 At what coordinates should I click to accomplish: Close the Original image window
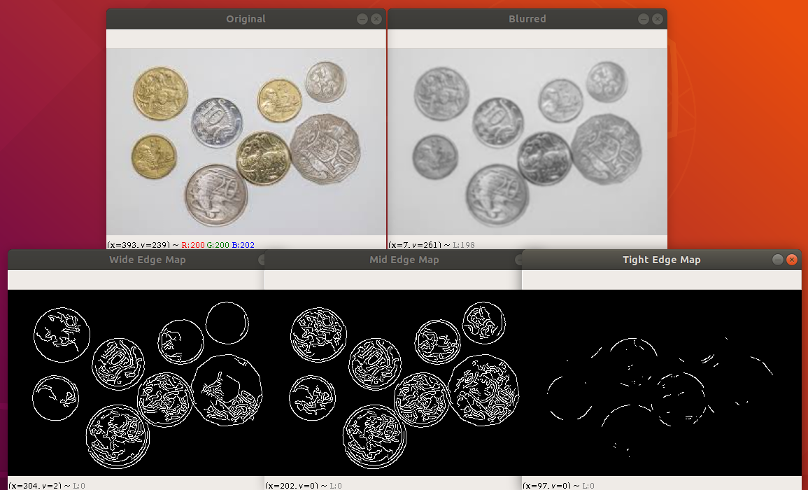tap(377, 19)
